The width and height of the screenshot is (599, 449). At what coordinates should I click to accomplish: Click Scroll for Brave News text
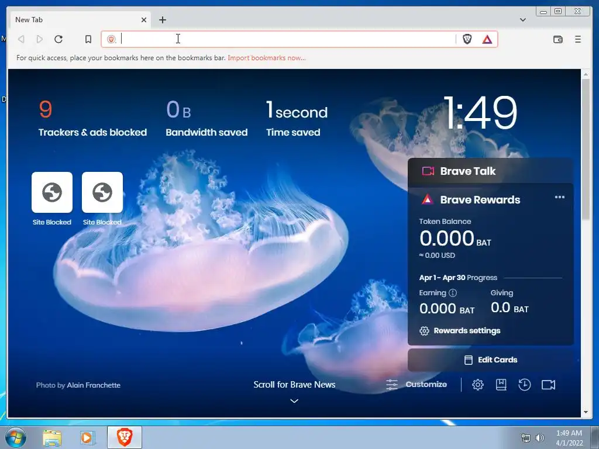click(x=295, y=385)
